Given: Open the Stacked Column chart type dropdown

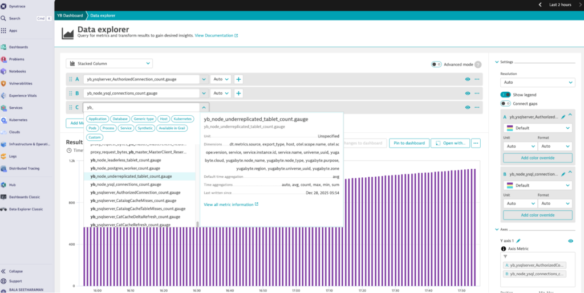Looking at the screenshot, I should tap(109, 64).
